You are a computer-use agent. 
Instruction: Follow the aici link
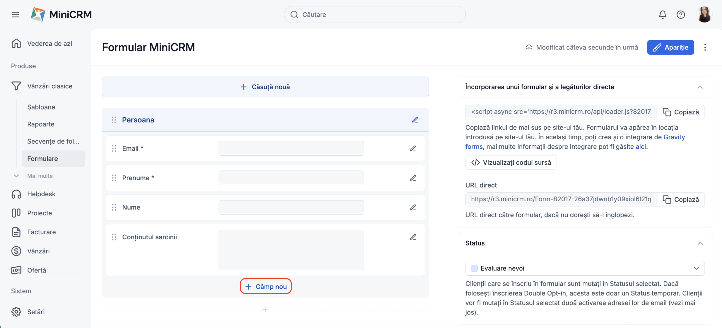coord(640,147)
